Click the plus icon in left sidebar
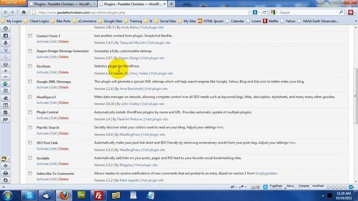 (x=6, y=71)
